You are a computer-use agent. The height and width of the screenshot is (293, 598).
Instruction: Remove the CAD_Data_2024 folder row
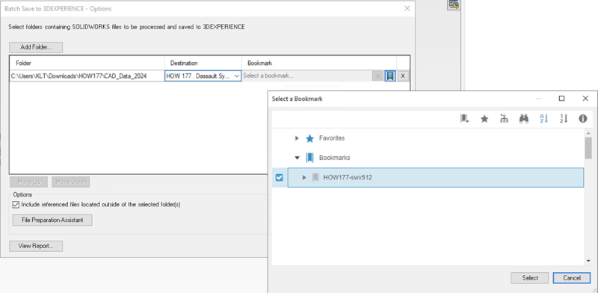(x=403, y=76)
